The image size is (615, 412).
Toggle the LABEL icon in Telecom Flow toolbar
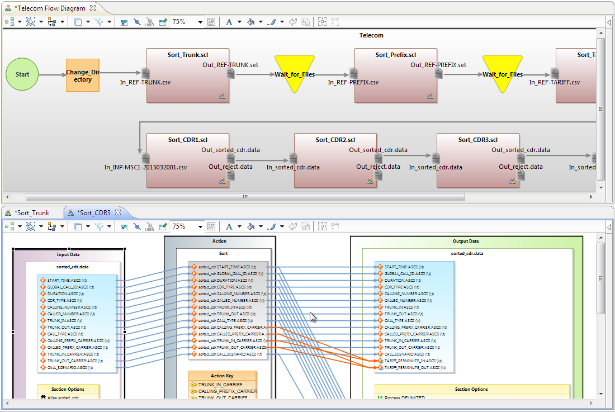coord(150,22)
